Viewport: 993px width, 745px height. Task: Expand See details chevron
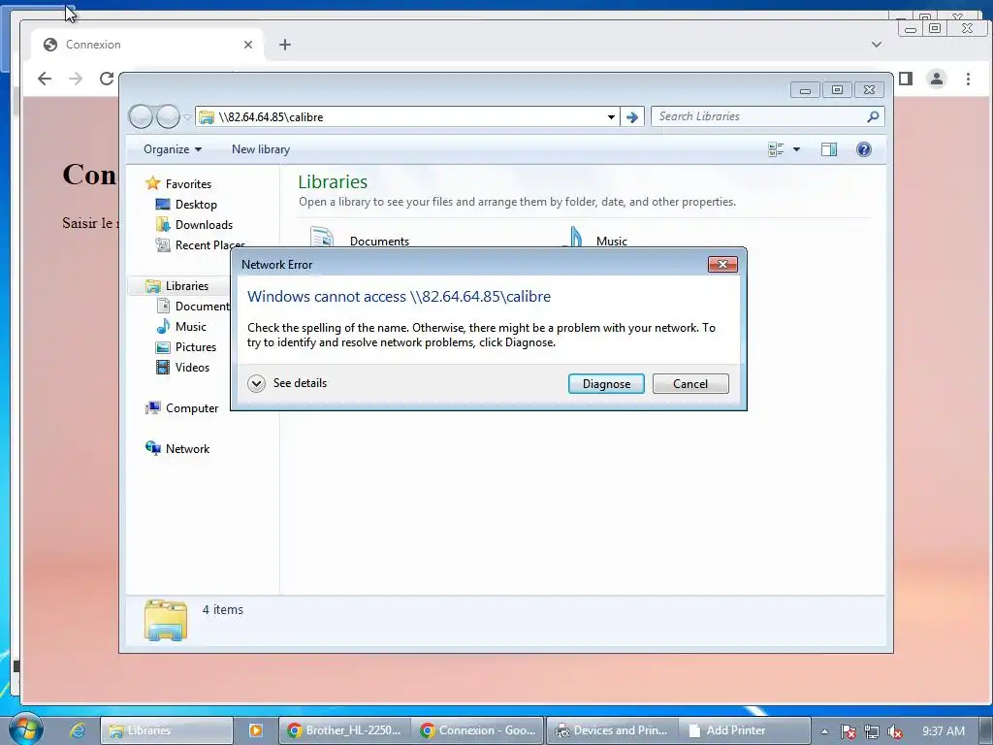[x=256, y=383]
